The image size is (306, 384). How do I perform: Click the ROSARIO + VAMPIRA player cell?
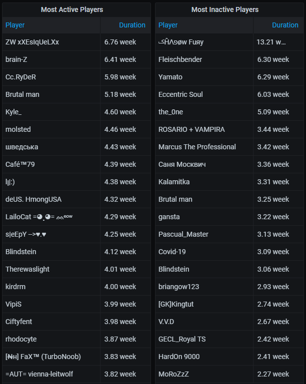pos(191,129)
